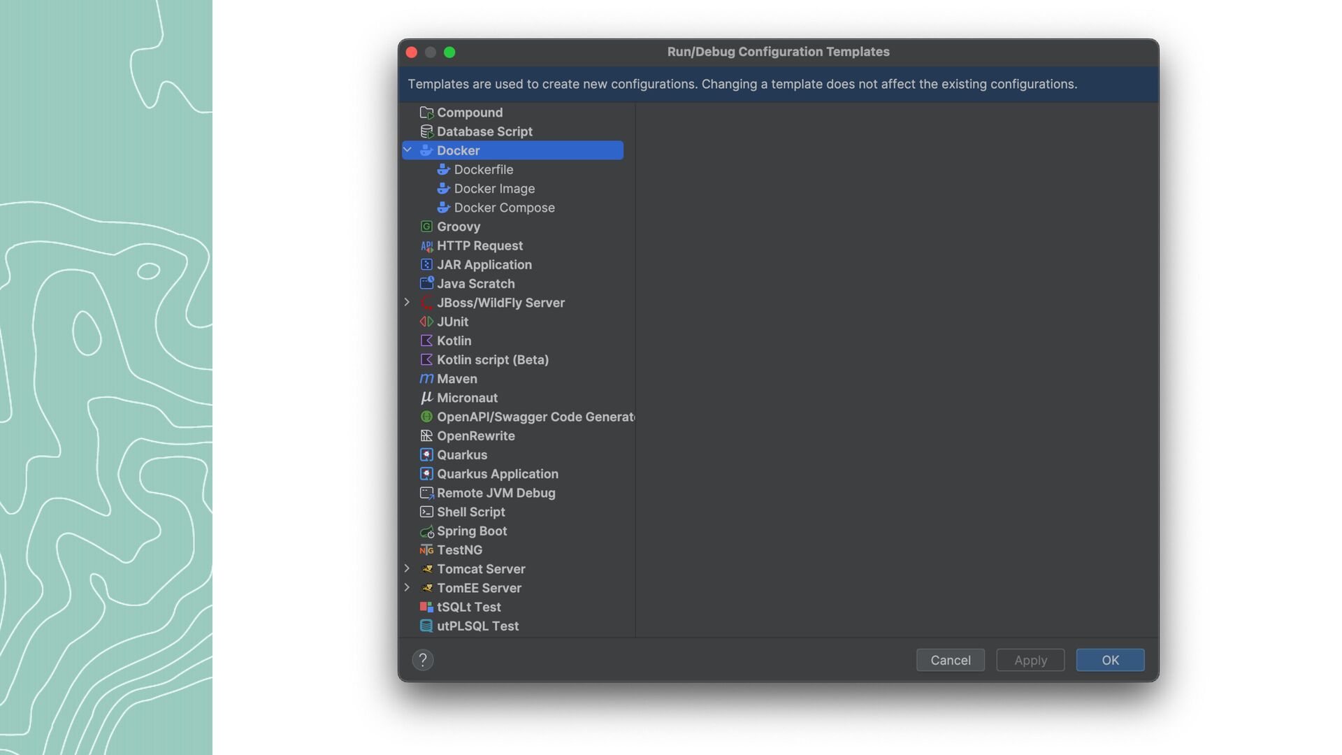
Task: Click the HTTP Request API icon
Action: [426, 246]
